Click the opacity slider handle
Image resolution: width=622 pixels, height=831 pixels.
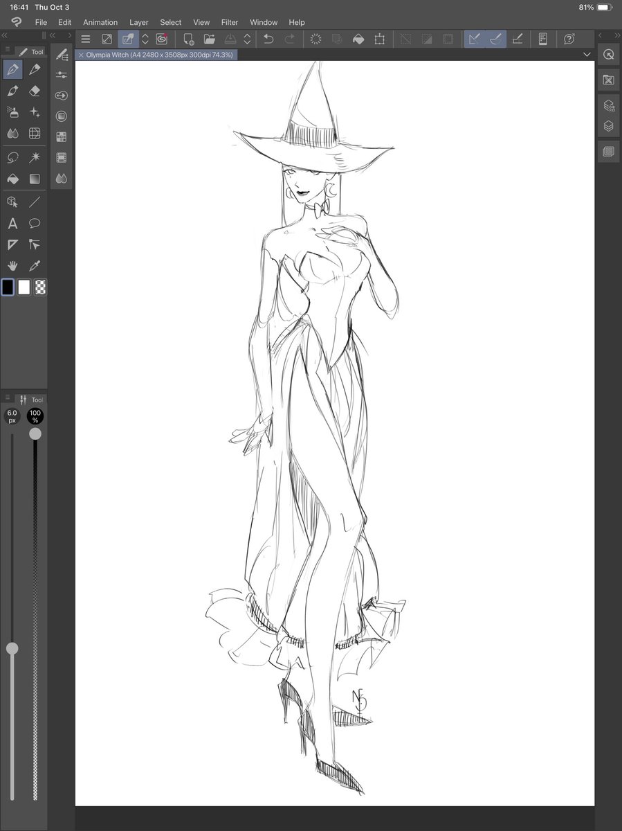pos(35,434)
